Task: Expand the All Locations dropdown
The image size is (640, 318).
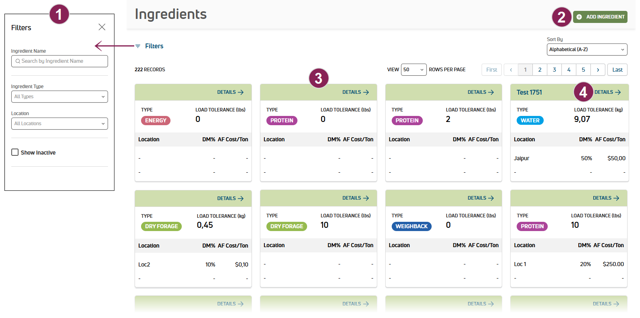Action: pos(60,124)
